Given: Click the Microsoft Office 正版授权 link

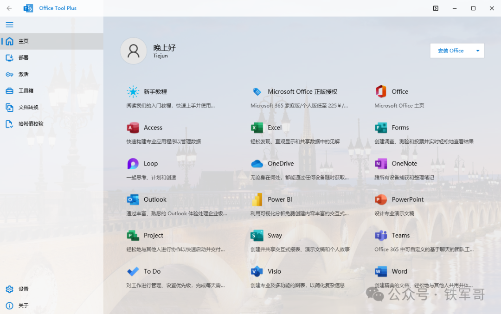Looking at the screenshot, I should click(x=302, y=92).
